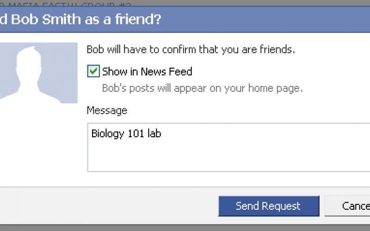The image size is (370, 231).
Task: Click the blank profile silhouette picture
Action: click(39, 73)
